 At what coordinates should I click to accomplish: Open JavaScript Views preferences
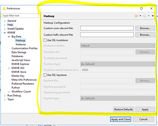pyautogui.click(x=21, y=60)
